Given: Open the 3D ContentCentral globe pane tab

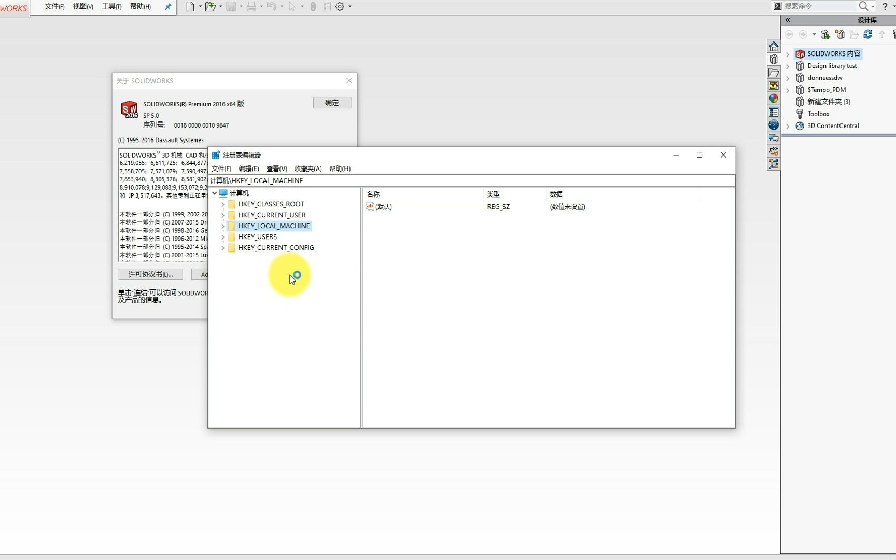Looking at the screenshot, I should 774,124.
